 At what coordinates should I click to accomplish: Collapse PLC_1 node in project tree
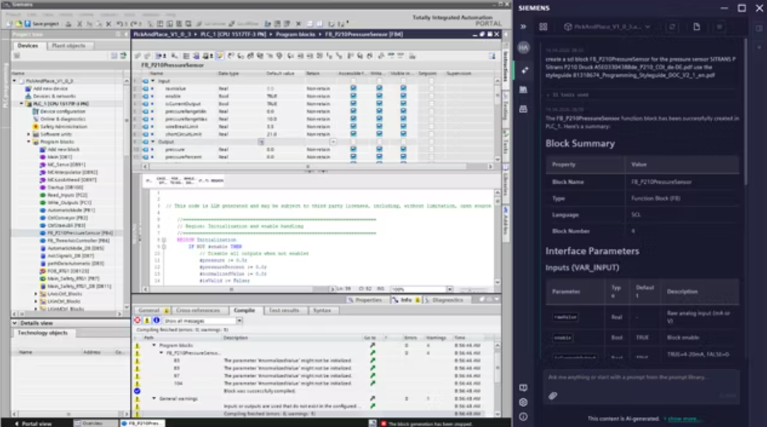[21, 104]
